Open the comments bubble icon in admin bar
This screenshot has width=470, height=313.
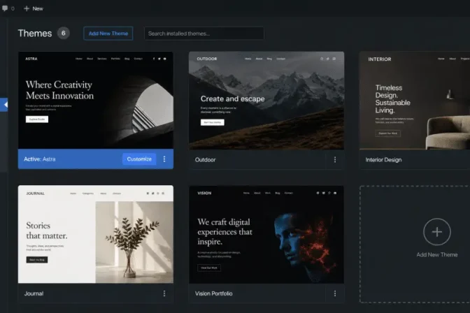pos(5,8)
